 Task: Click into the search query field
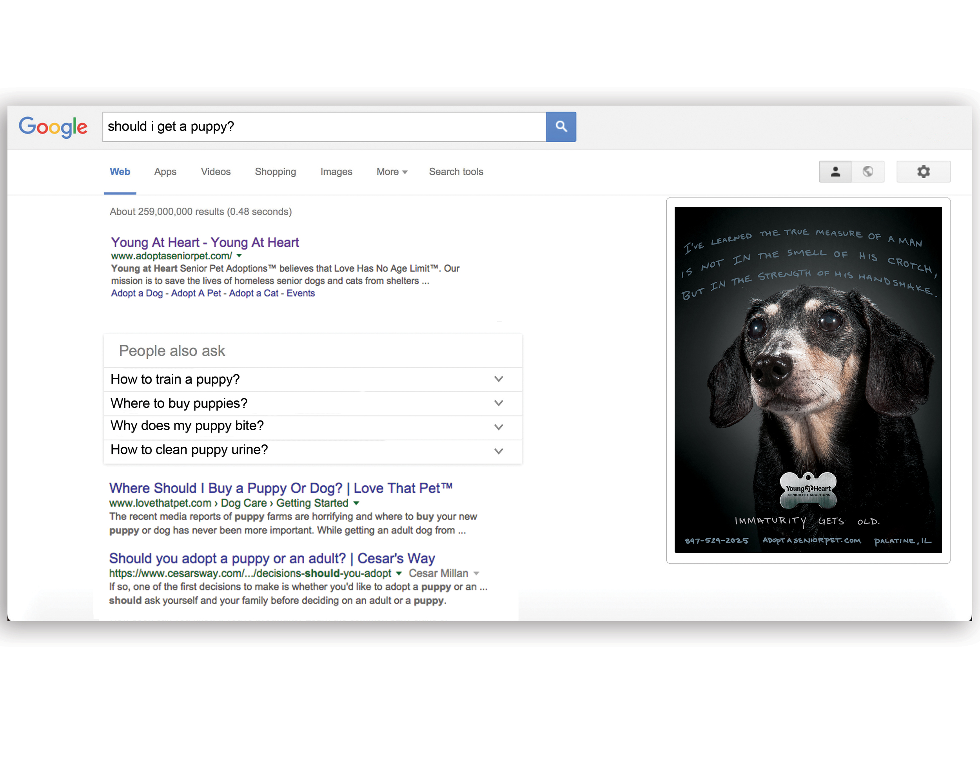tap(325, 127)
